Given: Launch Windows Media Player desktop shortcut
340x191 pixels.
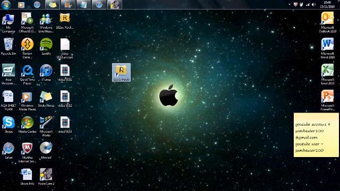Looking at the screenshot, I should pos(27,100).
